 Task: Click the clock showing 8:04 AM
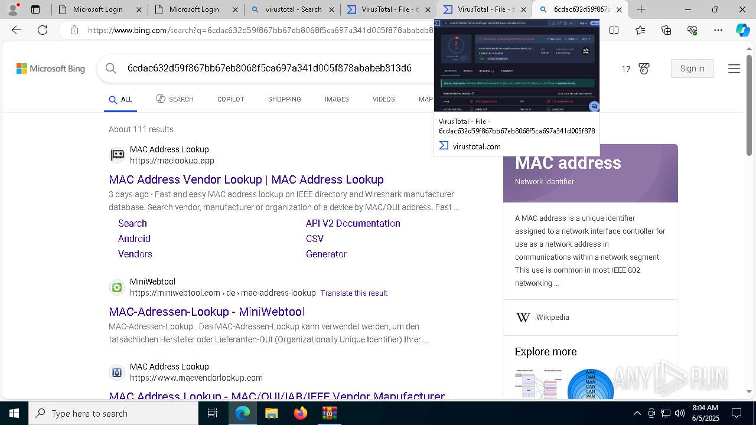tap(705, 408)
